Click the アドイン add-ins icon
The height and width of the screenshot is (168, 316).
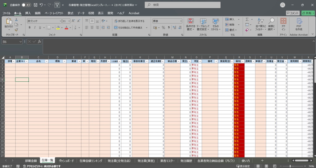click(283, 24)
